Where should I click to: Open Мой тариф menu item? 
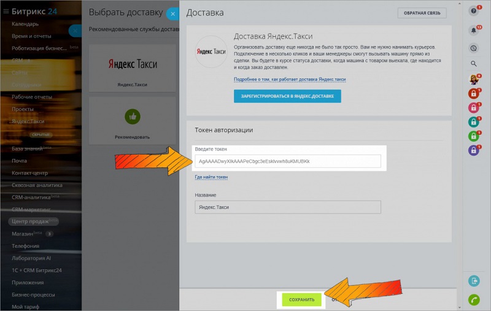(25, 307)
